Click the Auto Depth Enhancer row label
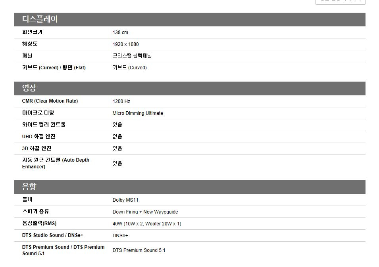The width and height of the screenshot is (379, 267). (x=55, y=163)
